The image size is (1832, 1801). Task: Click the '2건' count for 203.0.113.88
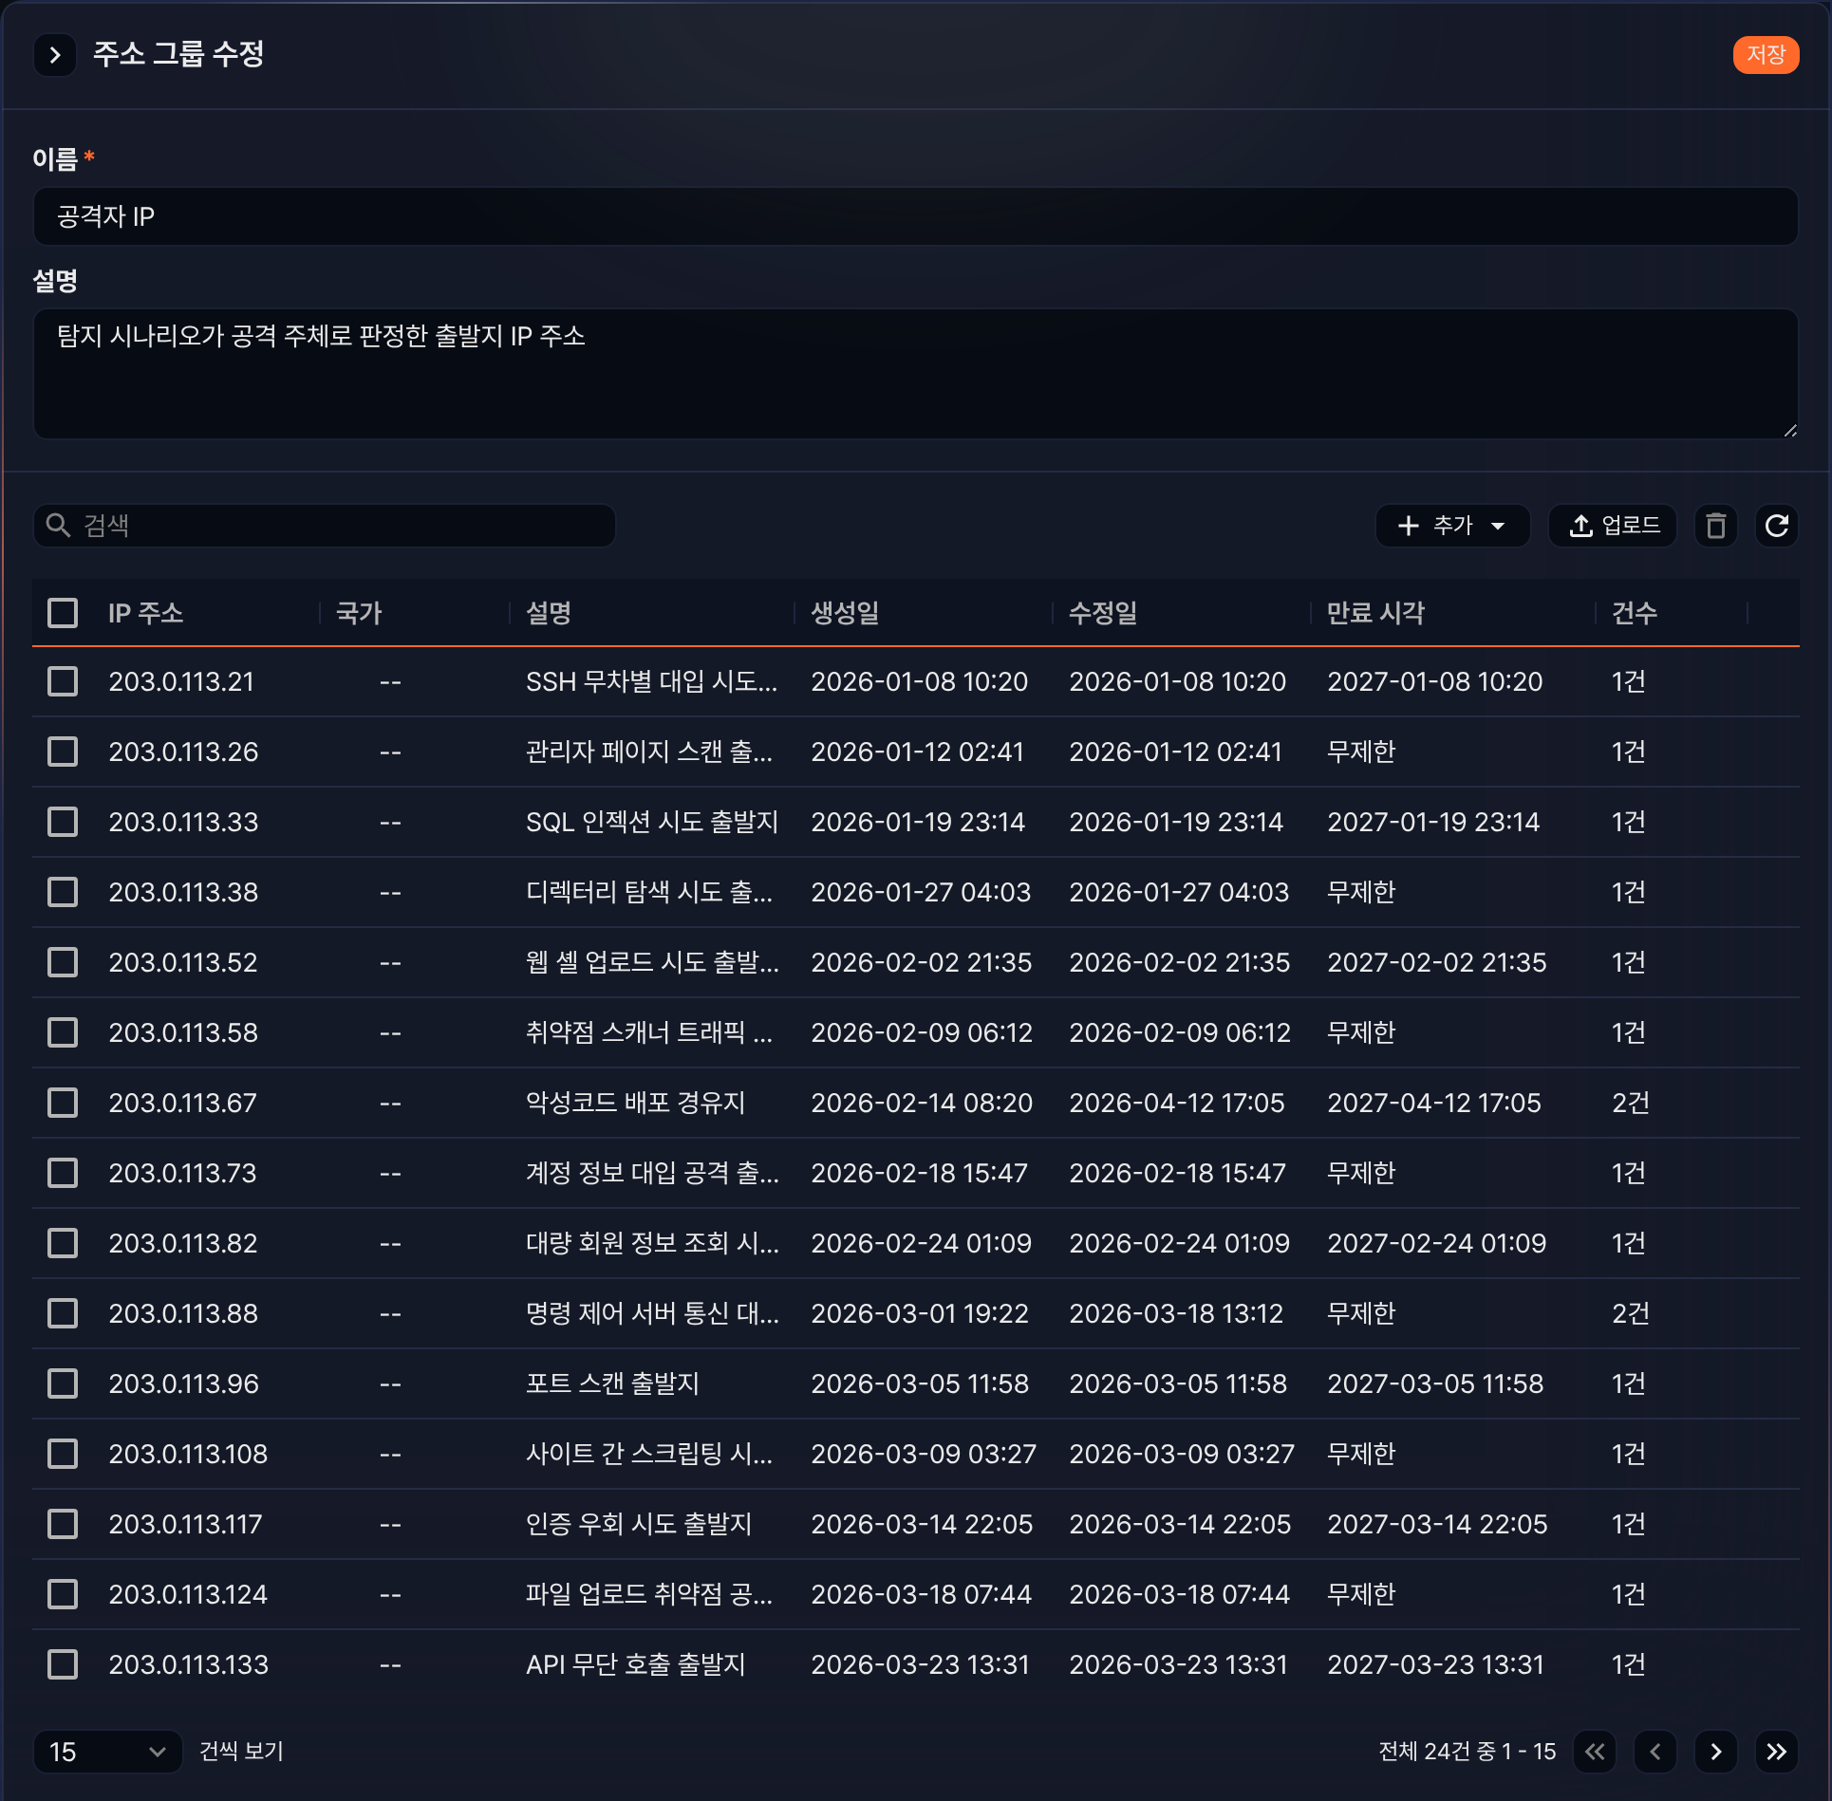(x=1631, y=1313)
